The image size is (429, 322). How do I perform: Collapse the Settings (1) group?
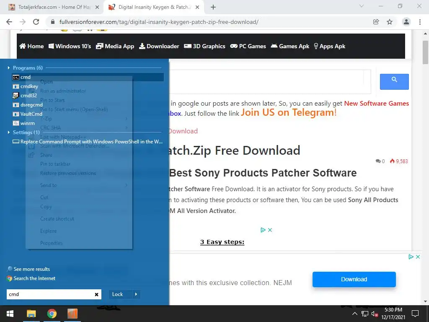(9, 132)
